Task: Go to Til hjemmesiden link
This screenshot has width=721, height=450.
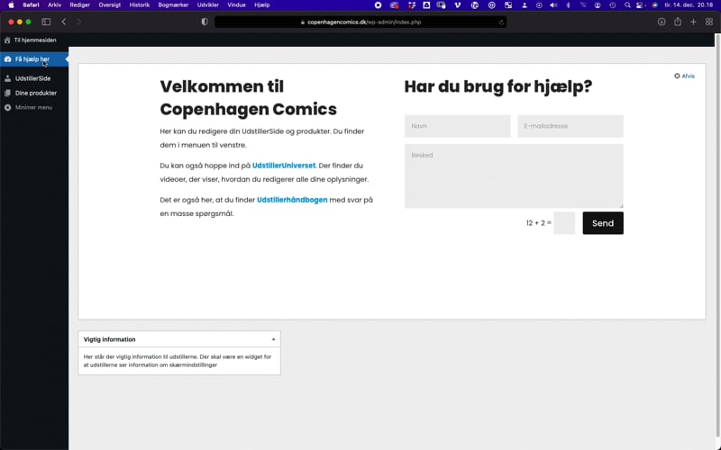Action: pos(35,40)
